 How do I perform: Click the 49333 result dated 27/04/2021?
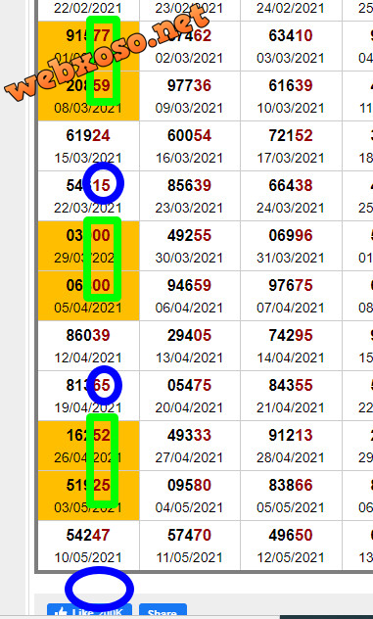coord(190,446)
